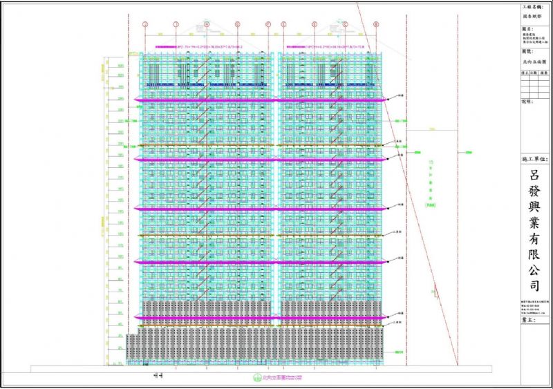Click the leftmost grid axis bubble at top
The image size is (553, 389).
(x=146, y=23)
